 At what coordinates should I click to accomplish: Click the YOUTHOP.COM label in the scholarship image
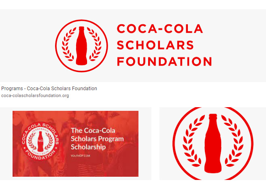pos(80,154)
